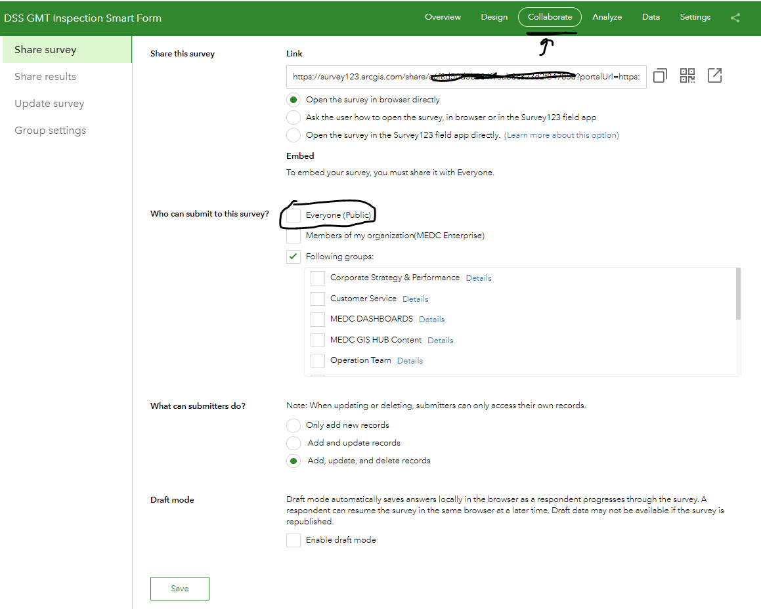Choose Add and update records option

point(294,443)
